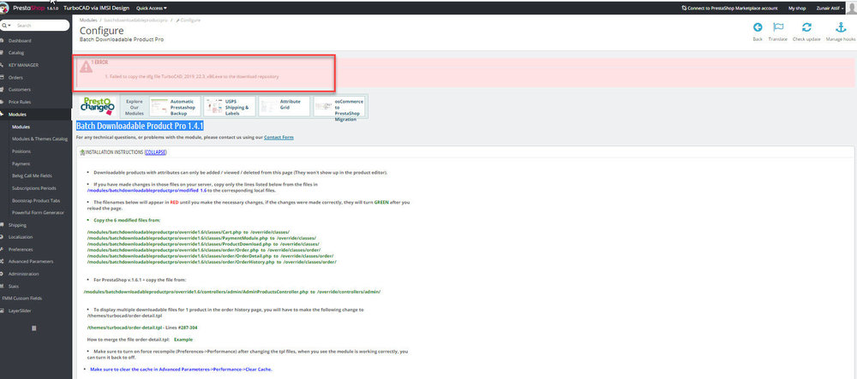Click the Back arrow icon
Screen dimensions: 857x379
pos(758,28)
